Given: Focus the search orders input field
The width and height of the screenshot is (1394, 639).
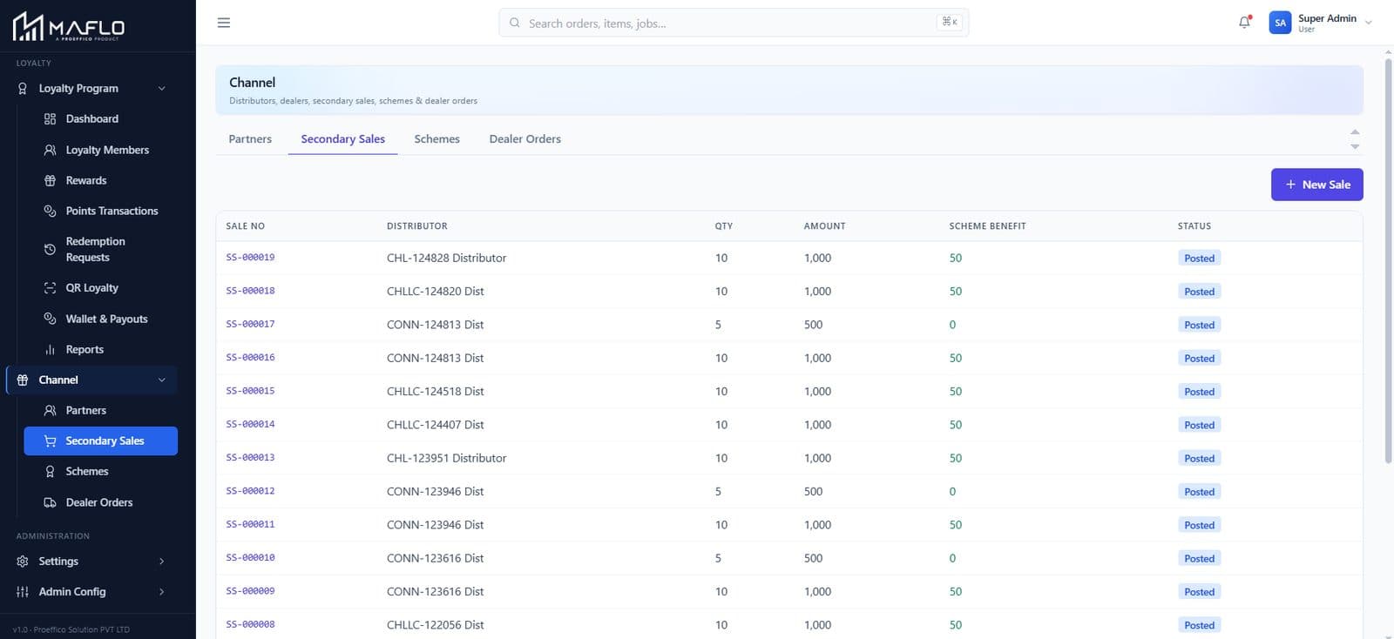Looking at the screenshot, I should point(734,23).
